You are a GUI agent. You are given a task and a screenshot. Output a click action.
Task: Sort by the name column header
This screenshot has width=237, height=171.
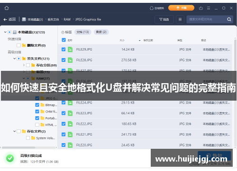[x=70, y=40]
